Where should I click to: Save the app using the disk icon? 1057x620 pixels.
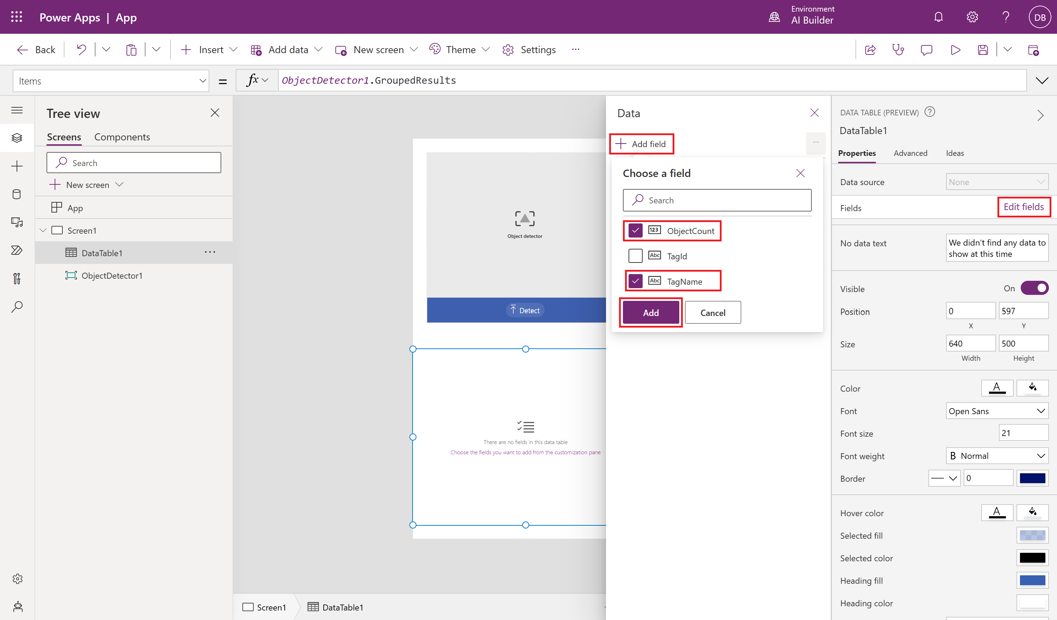click(983, 49)
